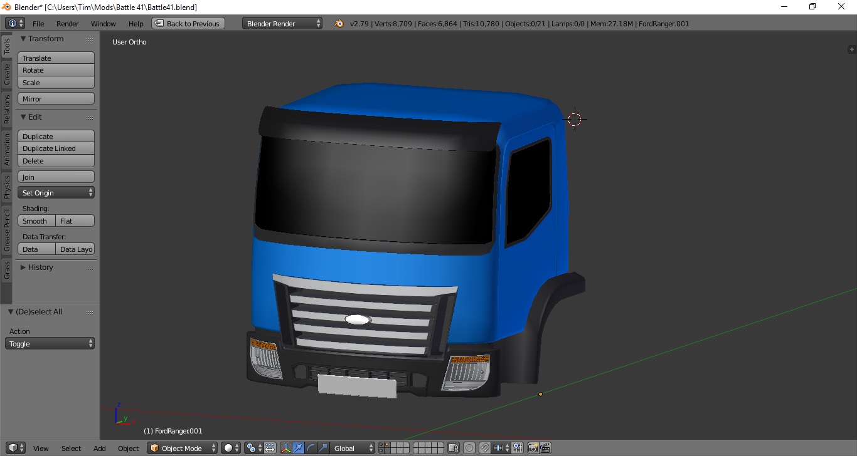Enable the translate manipulator arrow
The width and height of the screenshot is (857, 456).
pyautogui.click(x=298, y=448)
